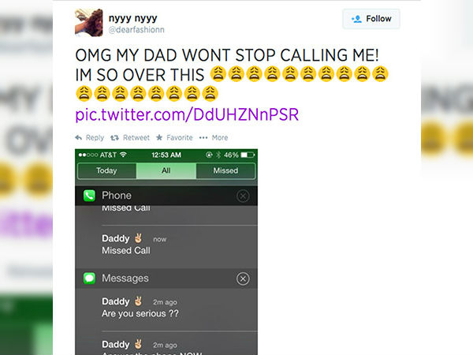This screenshot has height=355, width=473.
Task: Click the Favorite star icon
Action: [159, 137]
